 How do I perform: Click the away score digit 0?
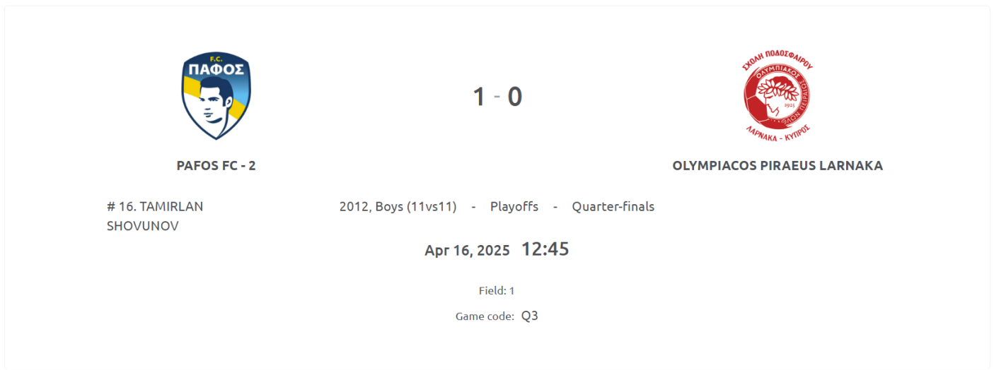click(x=514, y=97)
